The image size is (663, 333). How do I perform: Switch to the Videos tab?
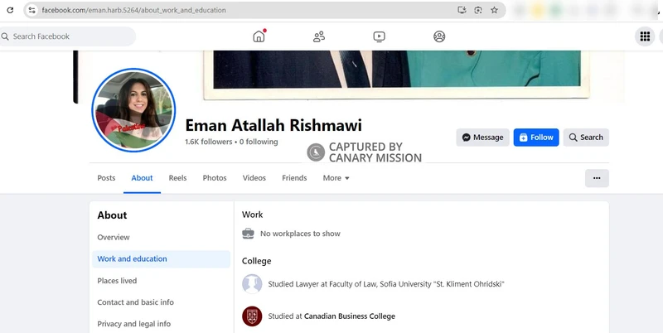pyautogui.click(x=254, y=178)
